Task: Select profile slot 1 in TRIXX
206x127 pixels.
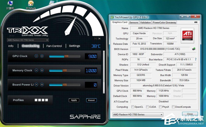Action: tap(36, 100)
